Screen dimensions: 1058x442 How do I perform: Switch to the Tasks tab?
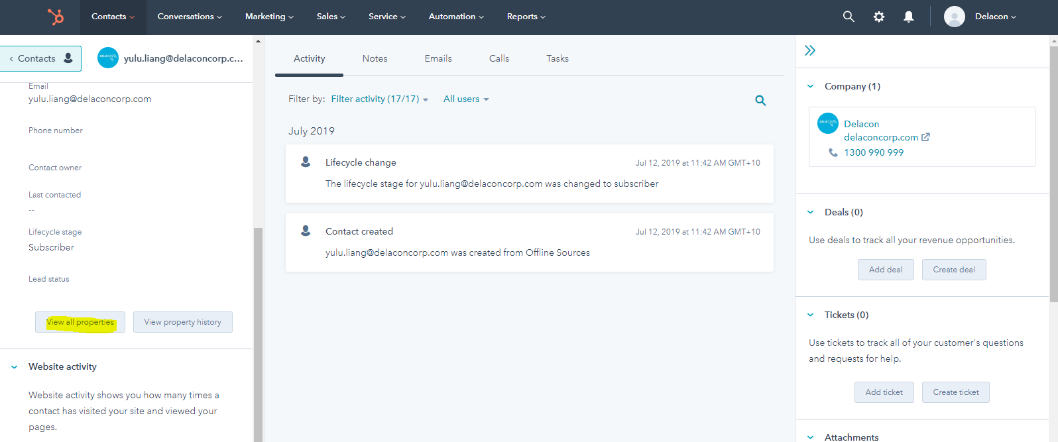pyautogui.click(x=558, y=58)
